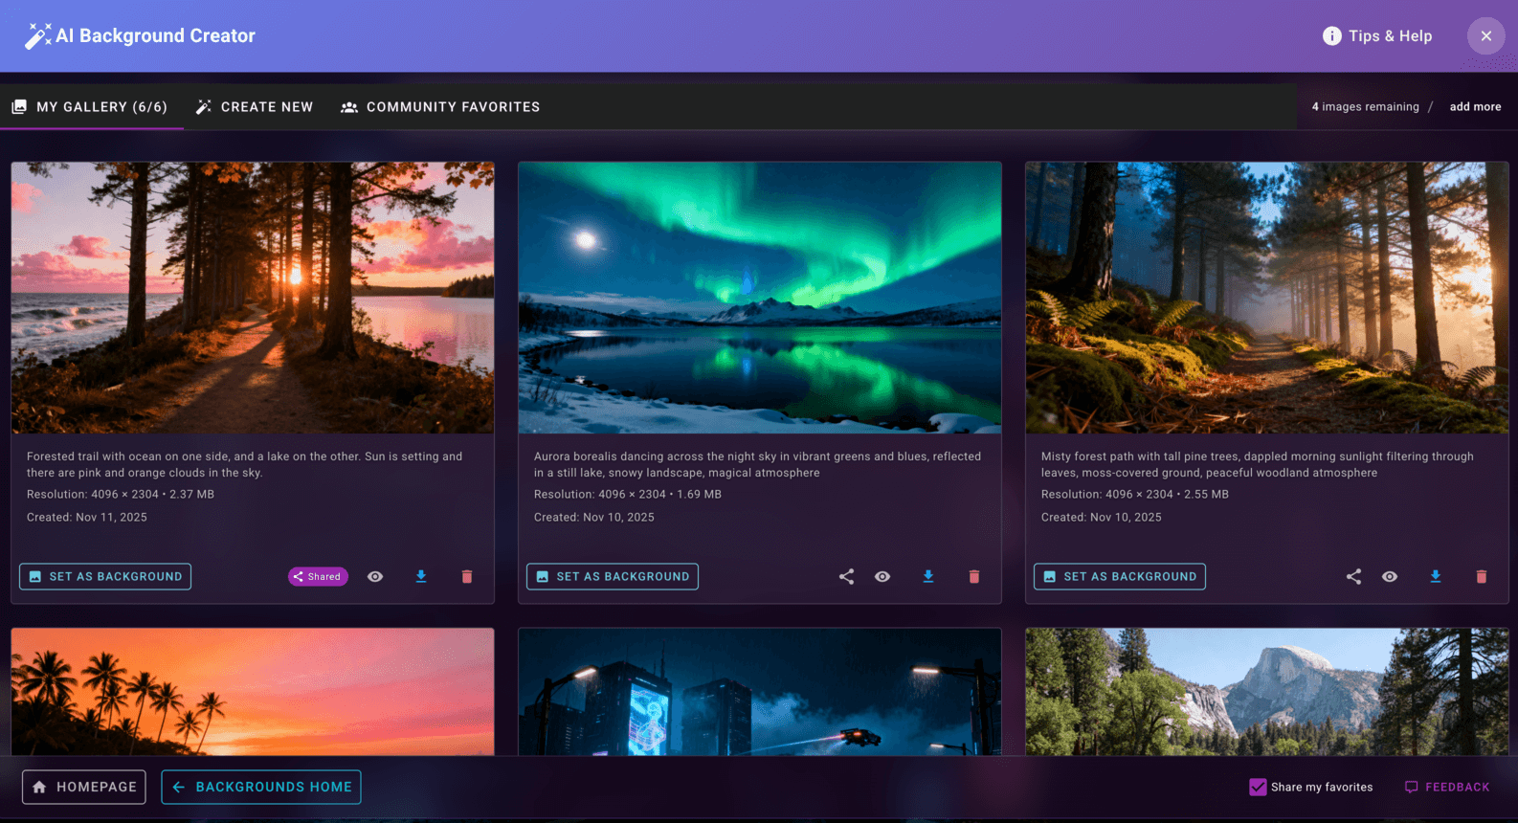Screen dimensions: 1518x823
Task: Share the Misty forest path image
Action: tap(1353, 576)
